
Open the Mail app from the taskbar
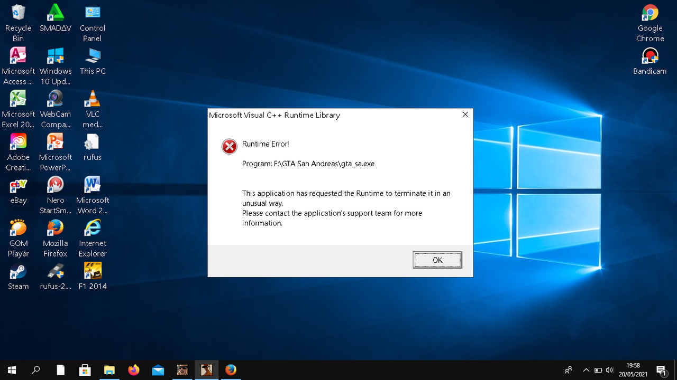pyautogui.click(x=158, y=370)
